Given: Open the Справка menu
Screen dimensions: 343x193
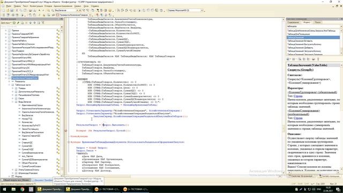Looking at the screenshot, I should coord(95,6).
